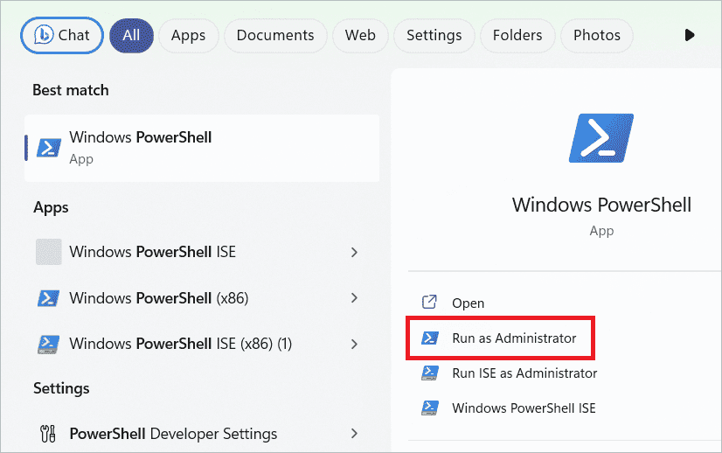Click the Windows PowerShell best match icon
The width and height of the screenshot is (722, 453).
[x=49, y=148]
